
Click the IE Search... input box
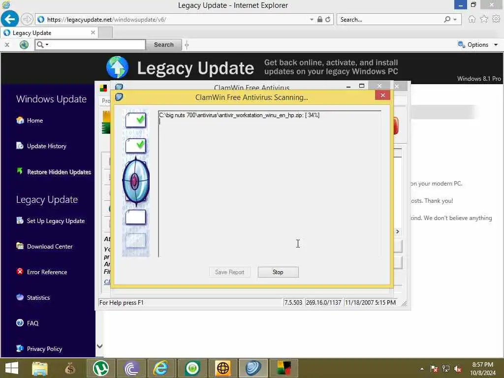tap(390, 19)
